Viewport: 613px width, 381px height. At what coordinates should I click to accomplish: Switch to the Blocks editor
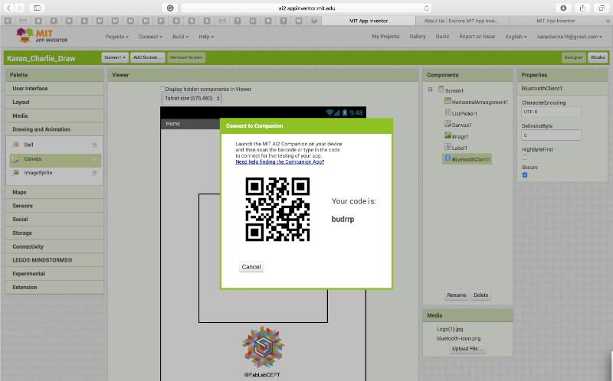pos(598,57)
